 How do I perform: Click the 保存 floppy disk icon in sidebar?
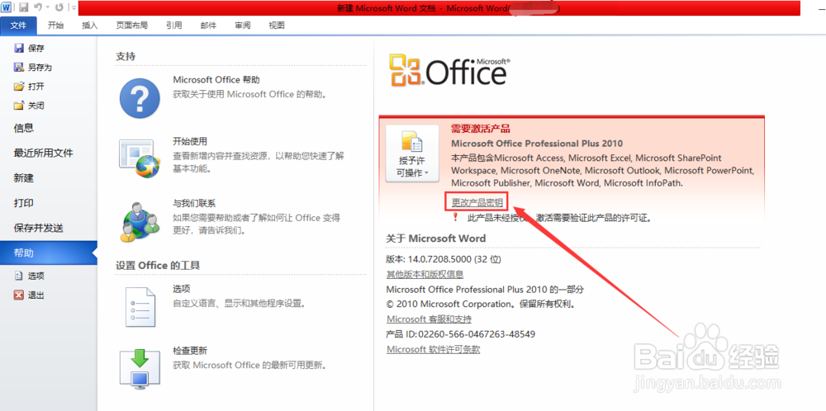(19, 49)
